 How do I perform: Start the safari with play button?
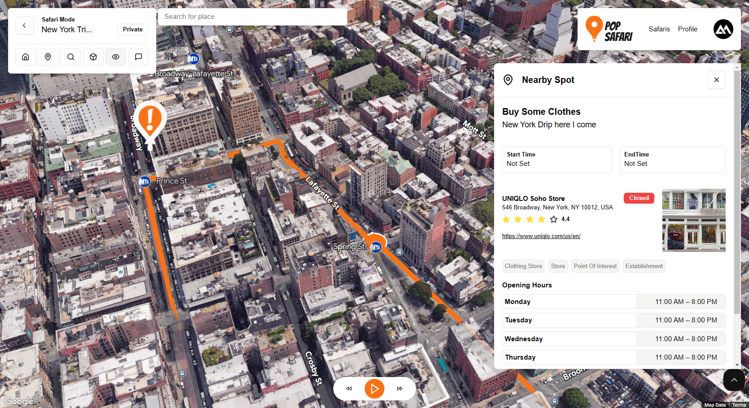pyautogui.click(x=374, y=389)
